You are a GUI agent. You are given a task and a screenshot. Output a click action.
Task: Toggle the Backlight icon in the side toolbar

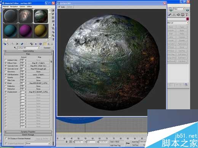click(x=53, y=14)
